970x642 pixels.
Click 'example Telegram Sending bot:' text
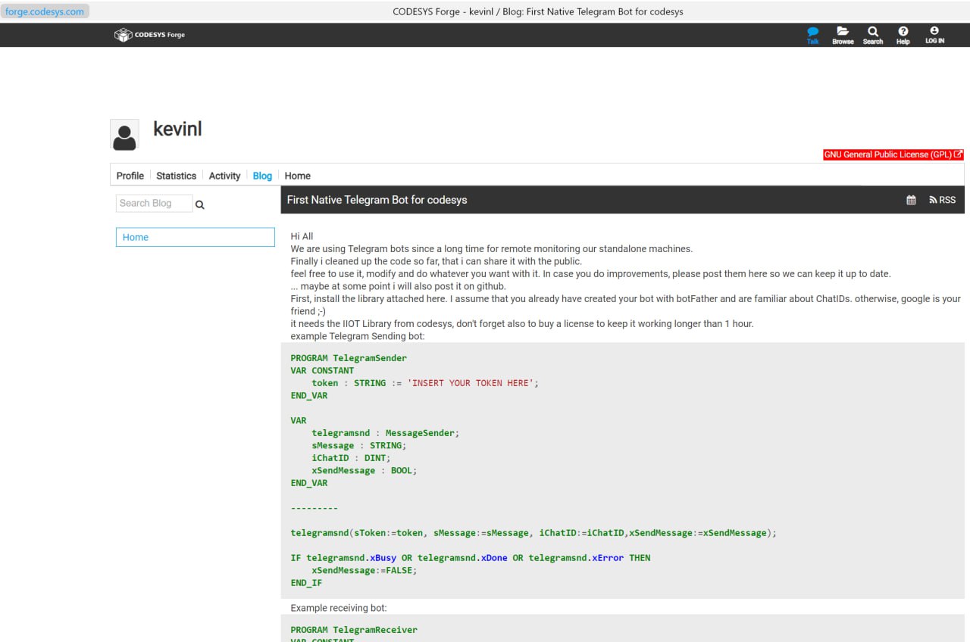click(x=358, y=336)
